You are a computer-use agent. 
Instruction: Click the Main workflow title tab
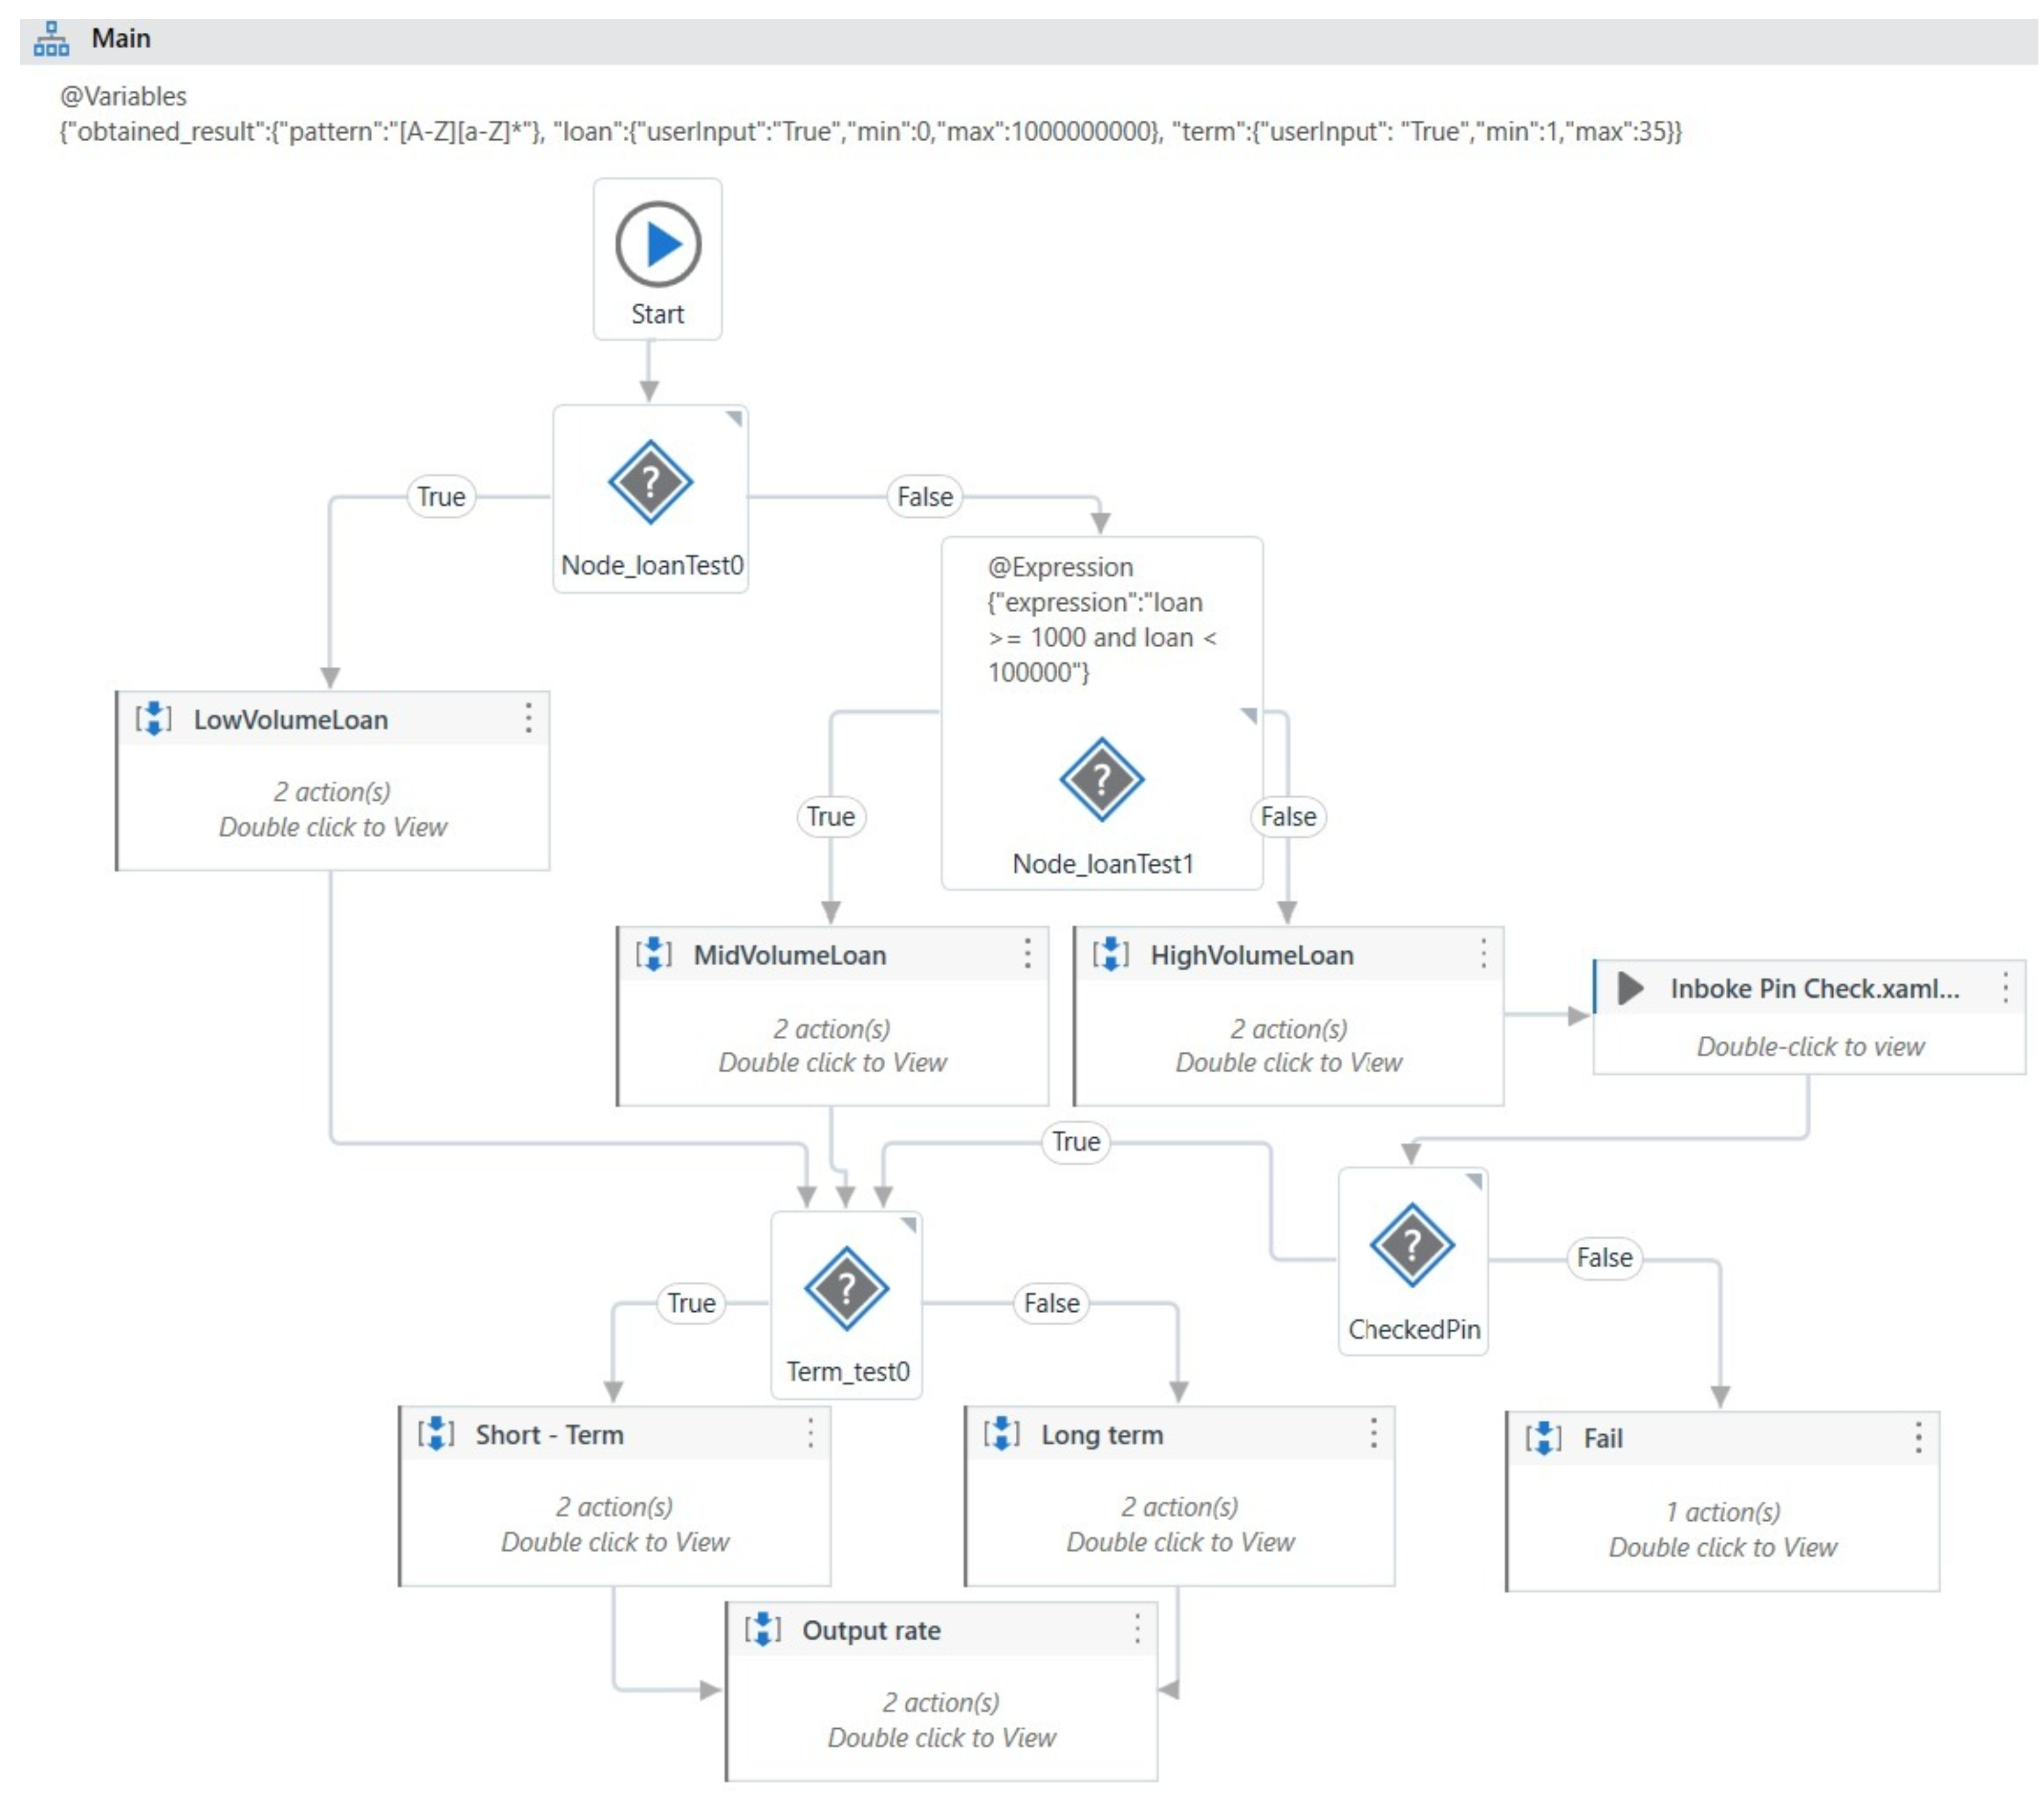point(121,39)
